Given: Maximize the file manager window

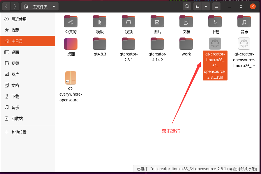Looking at the screenshot, I should click(x=241, y=6).
